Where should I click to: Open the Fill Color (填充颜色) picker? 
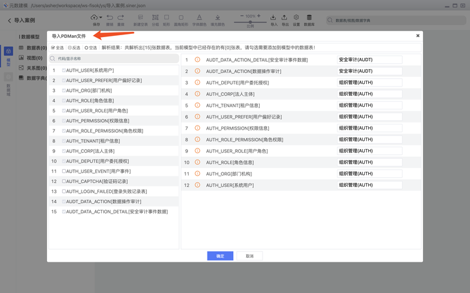tap(217, 18)
